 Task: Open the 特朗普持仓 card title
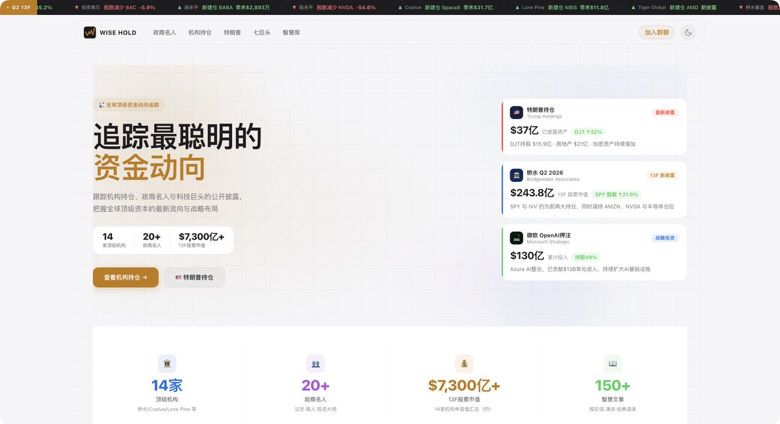[541, 110]
